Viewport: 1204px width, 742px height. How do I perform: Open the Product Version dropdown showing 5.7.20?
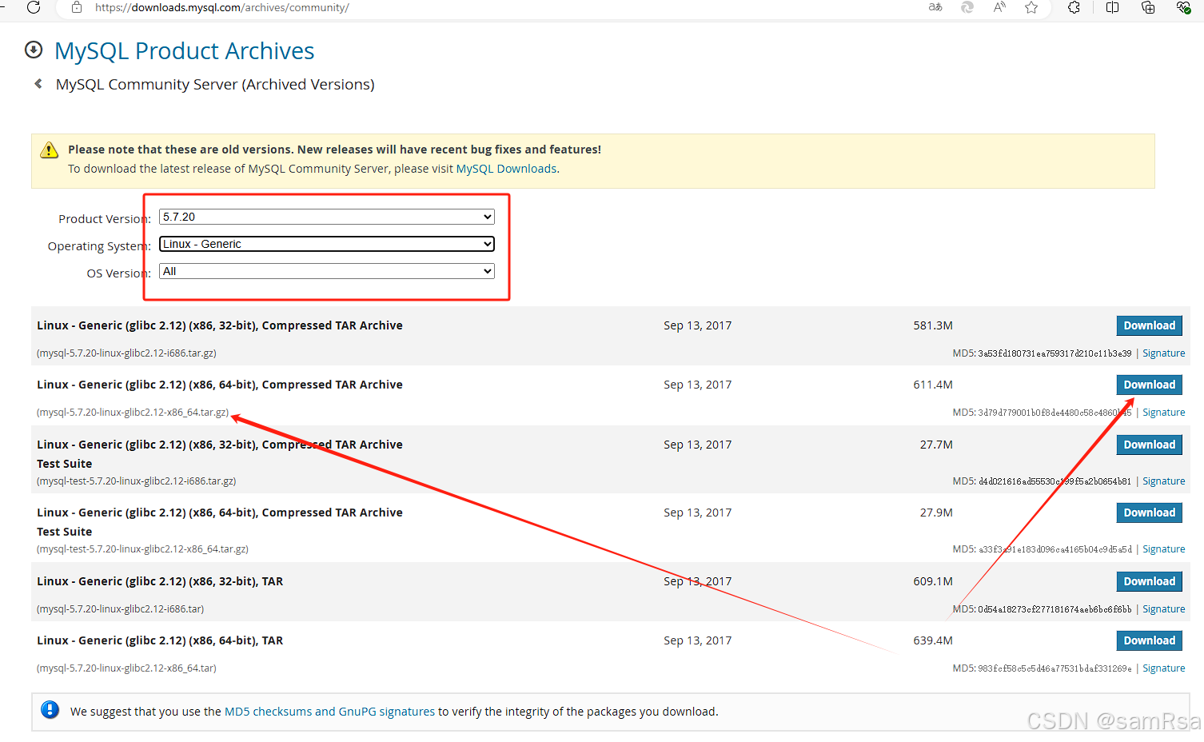[x=327, y=217]
